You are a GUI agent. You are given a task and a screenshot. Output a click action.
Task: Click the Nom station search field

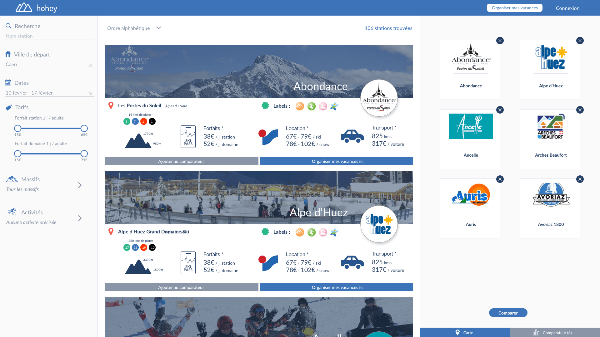point(50,36)
